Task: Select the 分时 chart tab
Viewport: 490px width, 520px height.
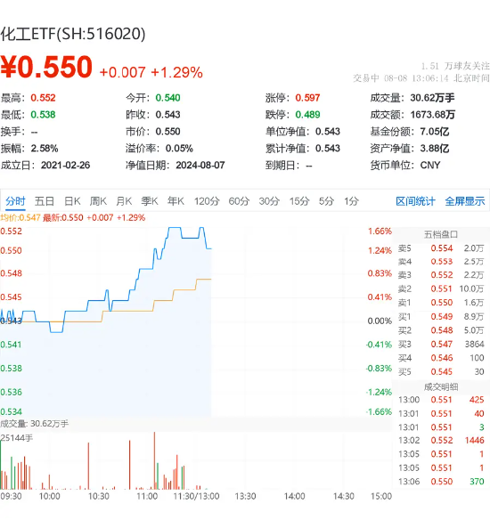Action: 15,201
